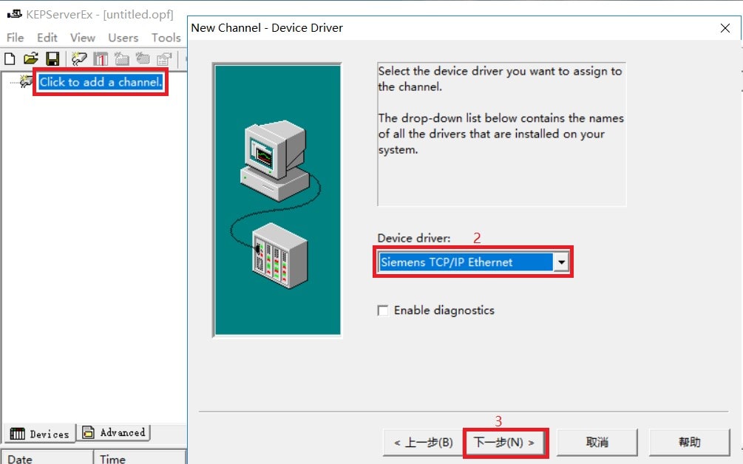Click the Siemens TCP/IP Ethernet driver field
Image resolution: width=743 pixels, height=464 pixels.
465,262
